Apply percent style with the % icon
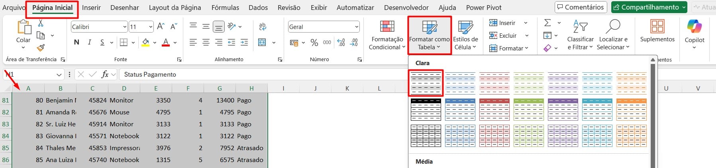The height and width of the screenshot is (168, 716). 314,42
